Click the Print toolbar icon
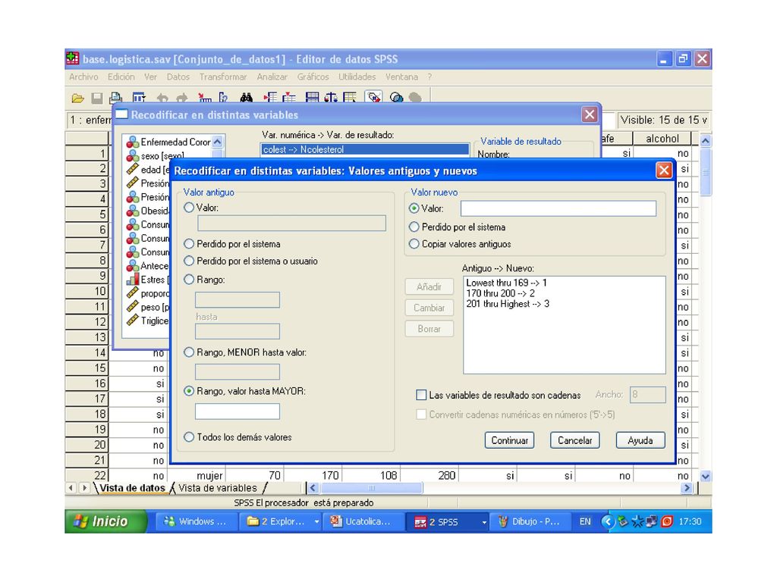This screenshot has height=582, width=777. 116,98
